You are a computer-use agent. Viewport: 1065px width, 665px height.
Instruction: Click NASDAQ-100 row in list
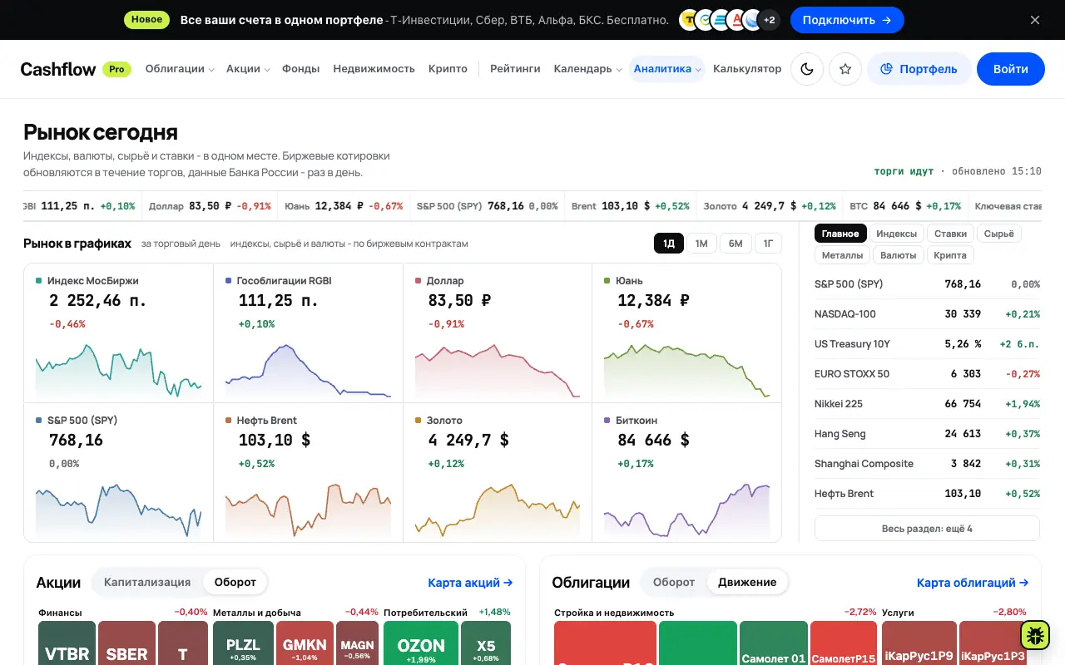point(927,314)
